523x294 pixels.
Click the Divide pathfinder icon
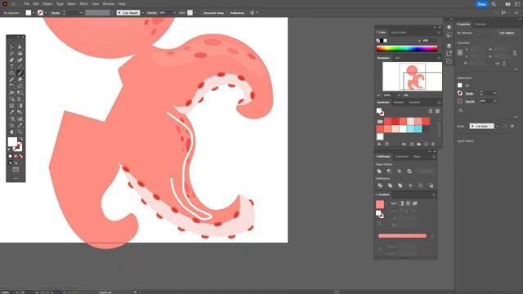tap(379, 185)
